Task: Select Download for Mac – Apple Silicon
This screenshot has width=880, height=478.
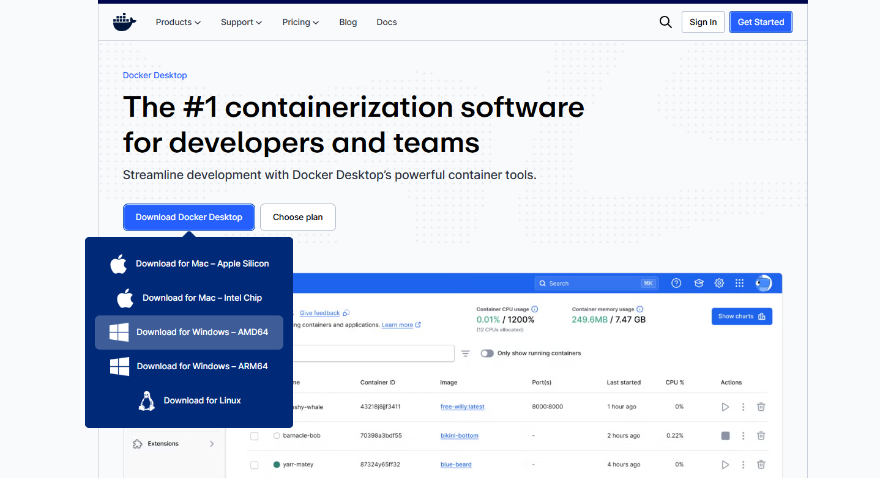Action: point(189,264)
